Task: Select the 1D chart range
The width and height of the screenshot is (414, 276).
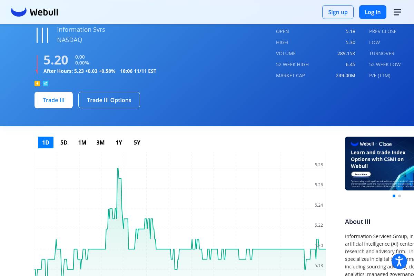Action: 46,142
